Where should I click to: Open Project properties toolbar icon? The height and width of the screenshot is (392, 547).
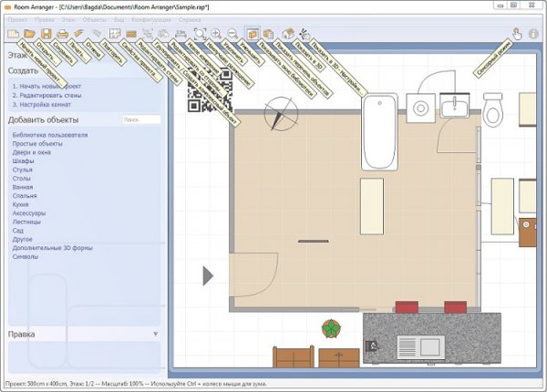(x=115, y=34)
